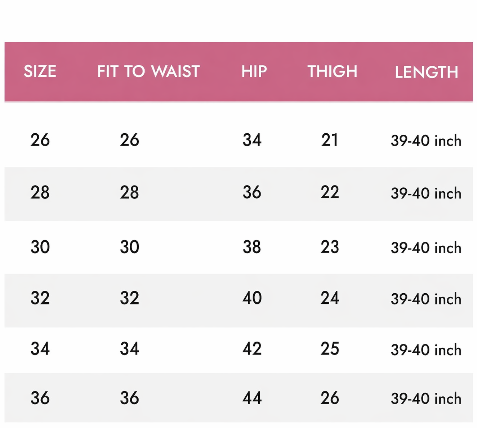Click the hip value 44 cell

click(252, 398)
